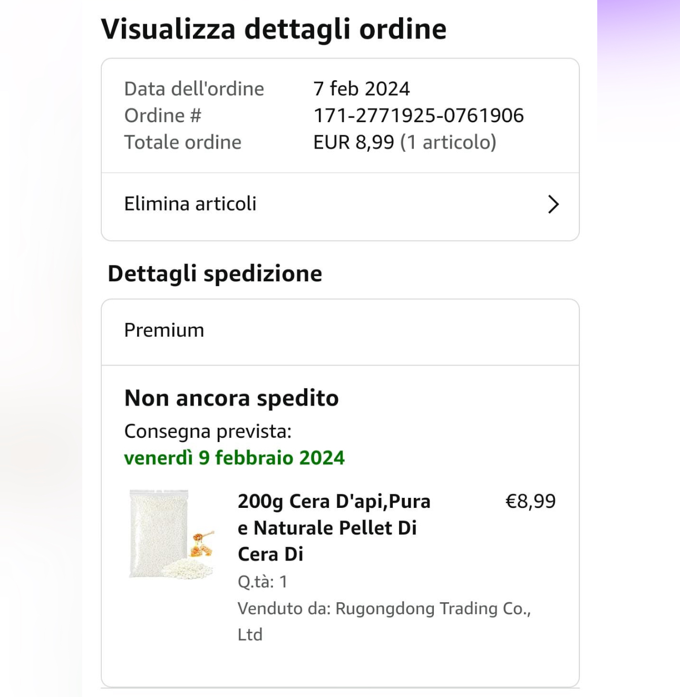Click the Visualizza dettagli ordine page title

tap(274, 29)
